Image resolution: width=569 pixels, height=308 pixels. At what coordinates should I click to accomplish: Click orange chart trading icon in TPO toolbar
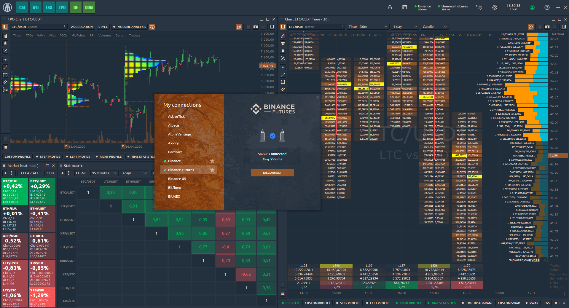239,27
